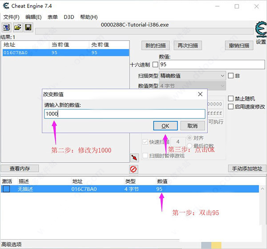The width and height of the screenshot is (267, 249).
Task: Click the Cheat Engine title bar logo
Action: tap(6, 6)
